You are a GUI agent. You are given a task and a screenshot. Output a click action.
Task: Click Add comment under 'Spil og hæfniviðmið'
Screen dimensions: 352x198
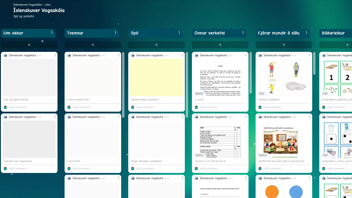coord(18,107)
